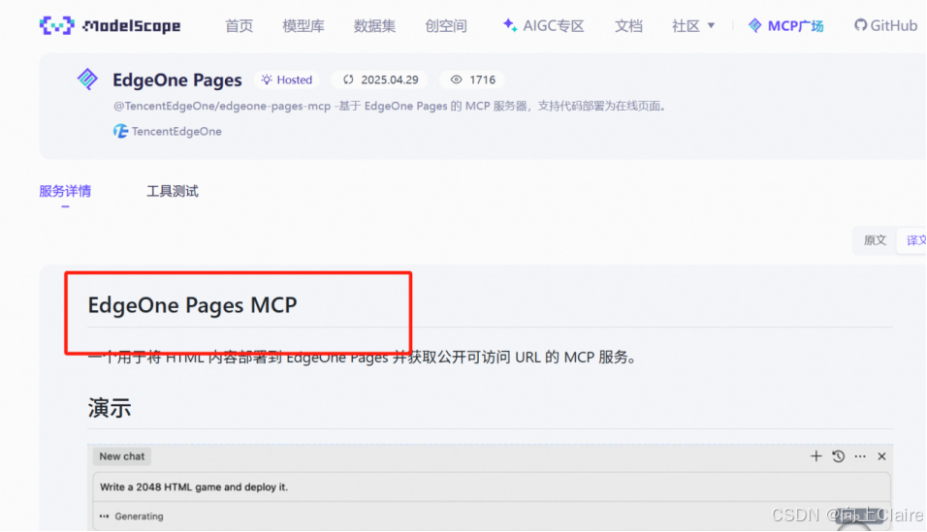Click the ModelScope logo
927x532 pixels.
pyautogui.click(x=110, y=25)
